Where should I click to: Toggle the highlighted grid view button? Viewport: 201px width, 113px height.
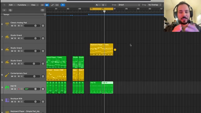[x=47, y=5]
